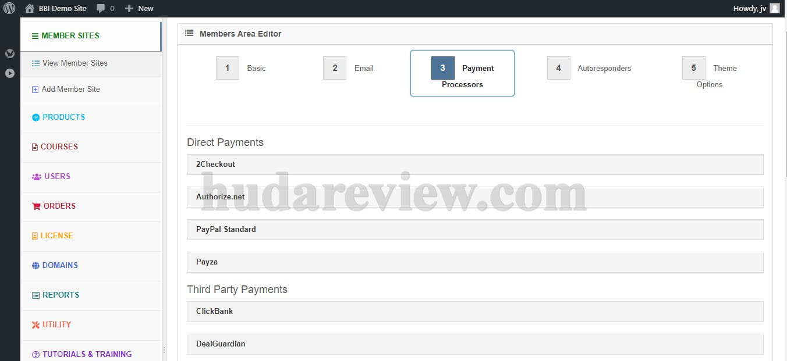Select the Reports panel icon

click(x=36, y=295)
